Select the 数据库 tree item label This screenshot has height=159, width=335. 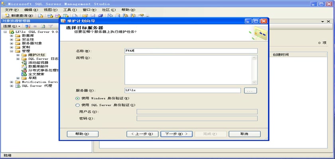click(x=28, y=35)
